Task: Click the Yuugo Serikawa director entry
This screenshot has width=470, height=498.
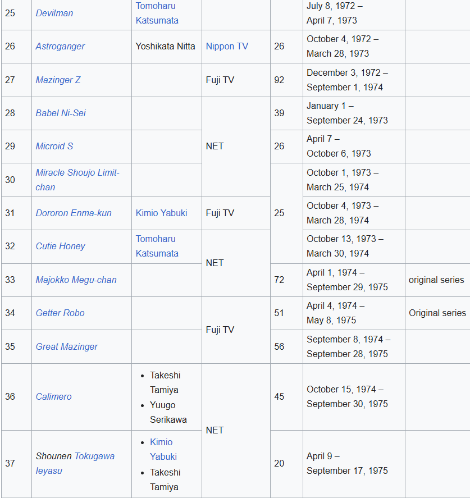Action: tap(168, 413)
